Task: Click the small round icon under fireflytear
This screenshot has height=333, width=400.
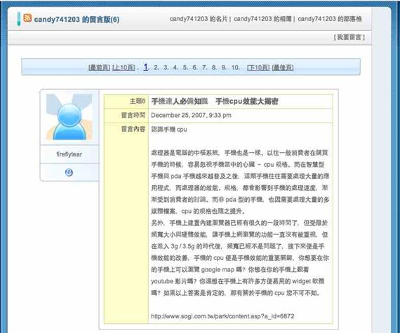Action: [x=69, y=172]
